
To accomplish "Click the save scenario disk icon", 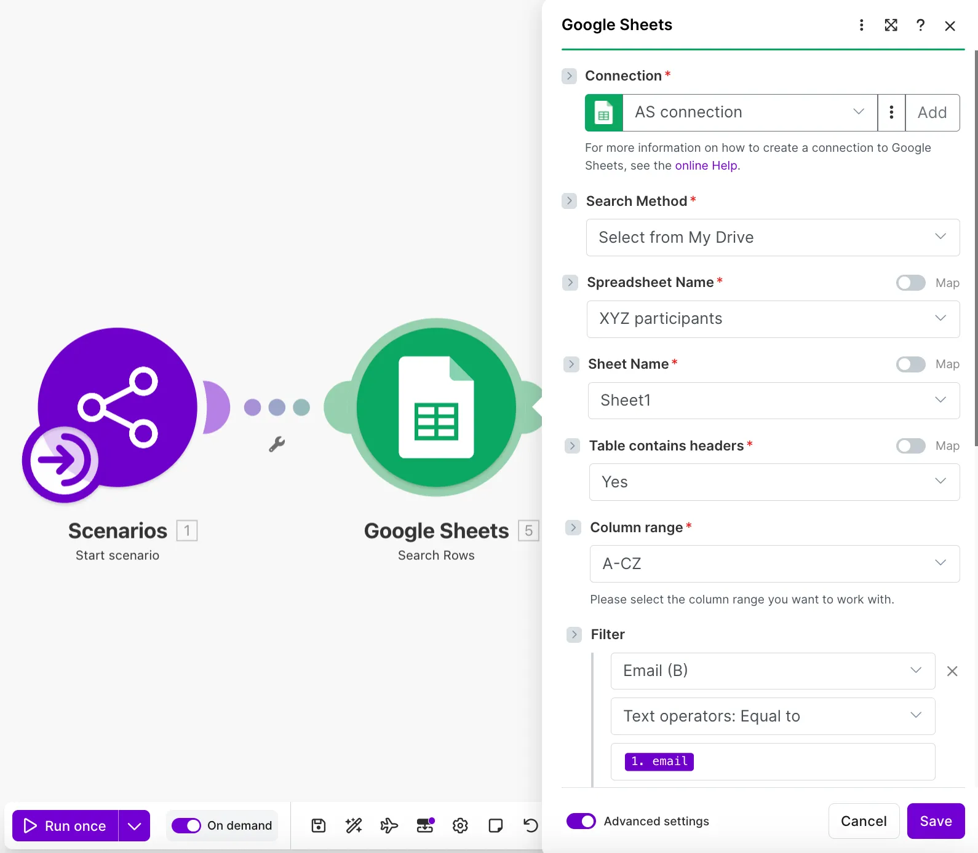I will pos(319,825).
